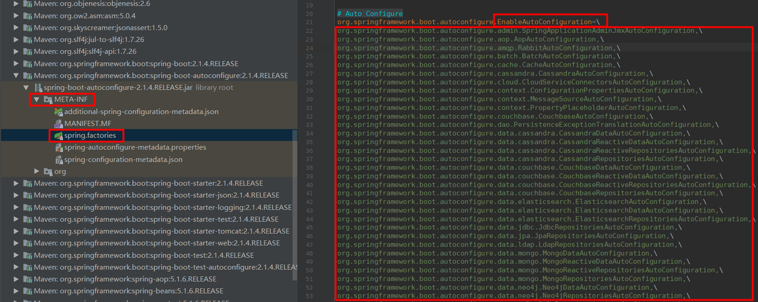The height and width of the screenshot is (302, 758).
Task: Select spring-configuration-metadata.json file
Action: tap(123, 160)
